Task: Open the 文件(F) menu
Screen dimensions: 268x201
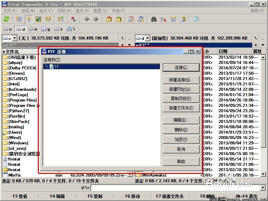Action: pos(10,11)
